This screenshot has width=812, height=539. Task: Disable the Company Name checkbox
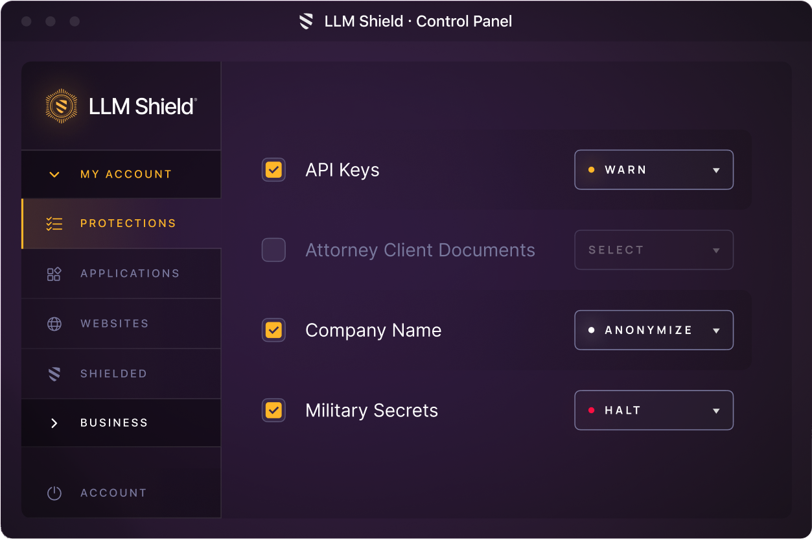(x=273, y=330)
